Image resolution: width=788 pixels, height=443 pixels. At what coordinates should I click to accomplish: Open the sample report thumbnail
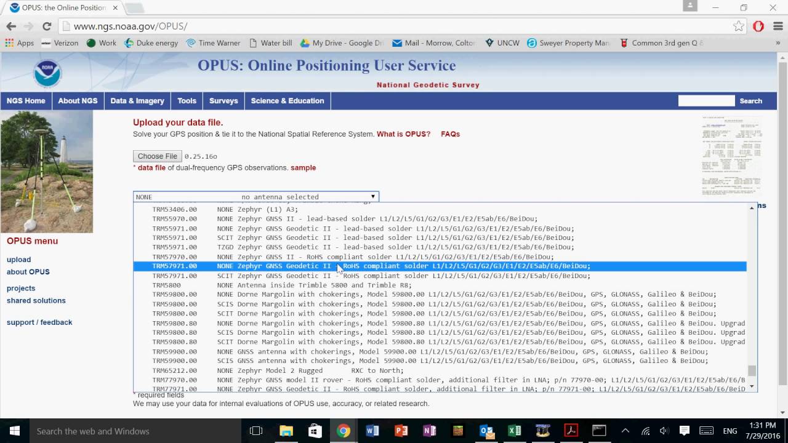[731, 156]
